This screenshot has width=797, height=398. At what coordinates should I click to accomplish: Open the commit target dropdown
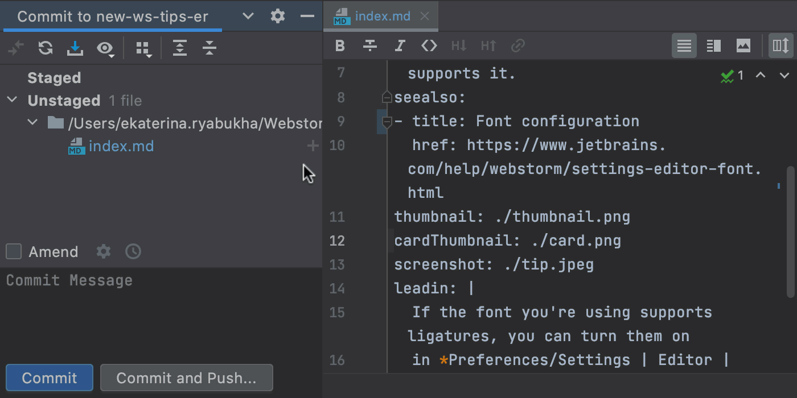(248, 16)
